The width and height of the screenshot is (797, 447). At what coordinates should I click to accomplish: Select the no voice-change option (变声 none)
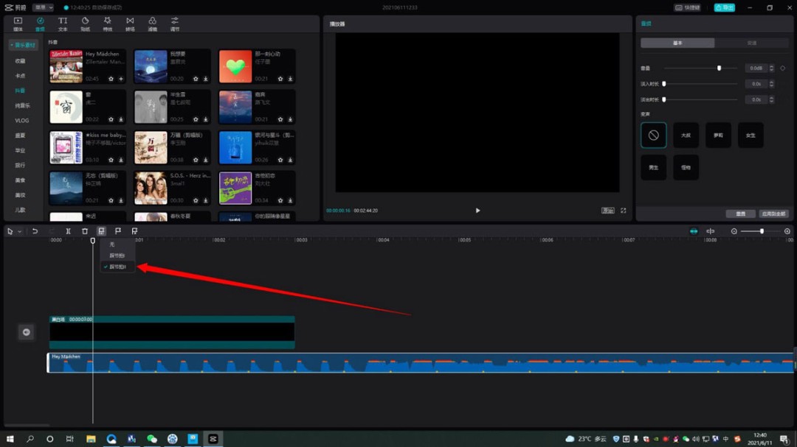(654, 135)
